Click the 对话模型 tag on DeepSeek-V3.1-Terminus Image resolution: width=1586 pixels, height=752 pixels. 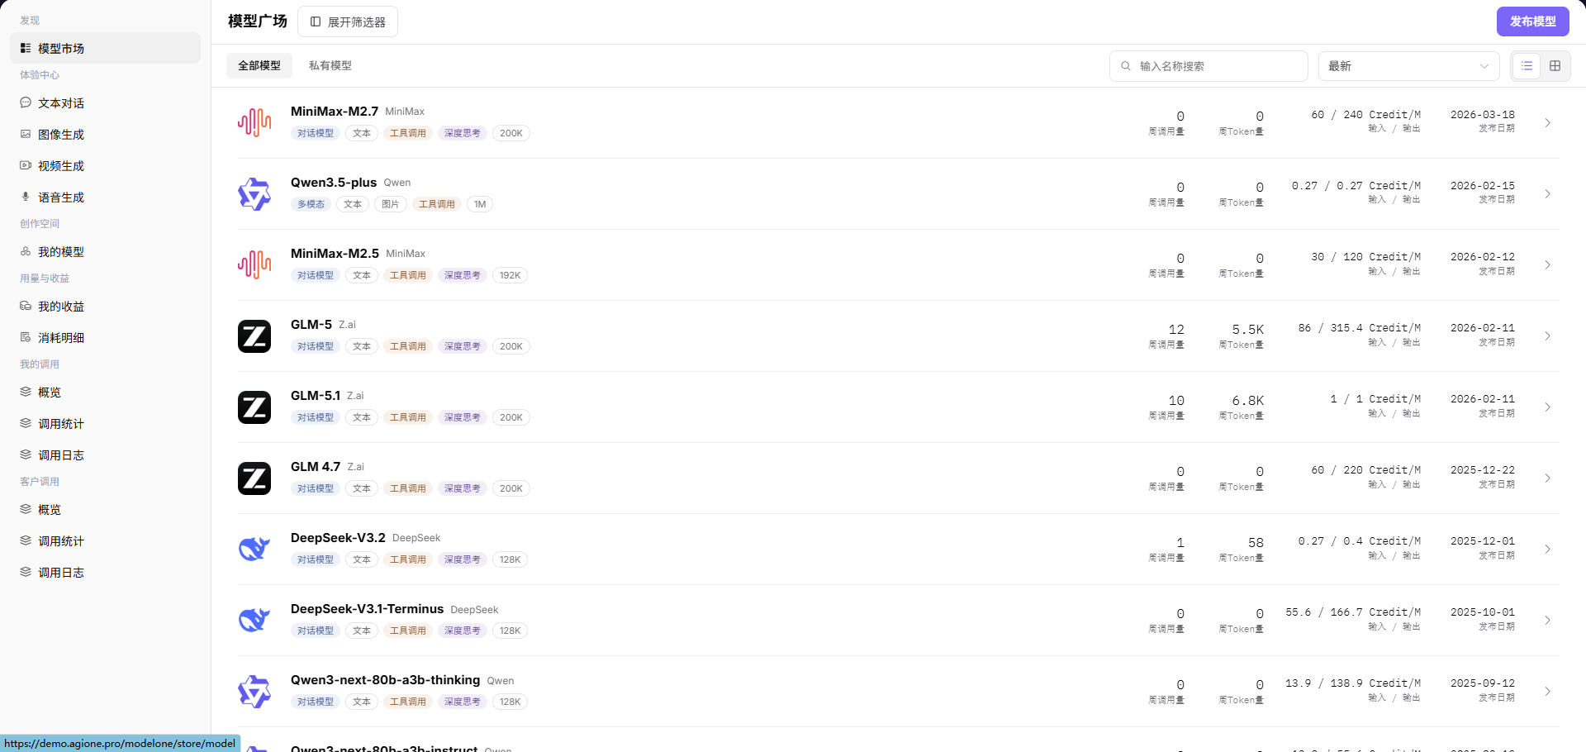coord(316,631)
